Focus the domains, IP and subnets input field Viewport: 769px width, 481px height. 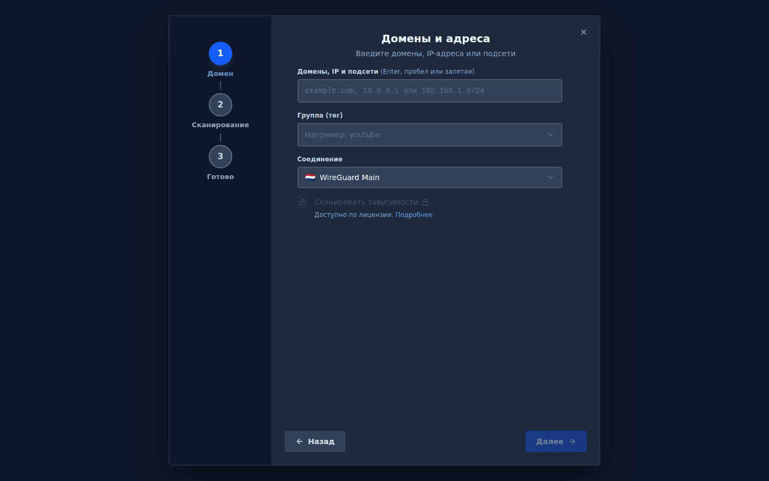[x=430, y=91]
